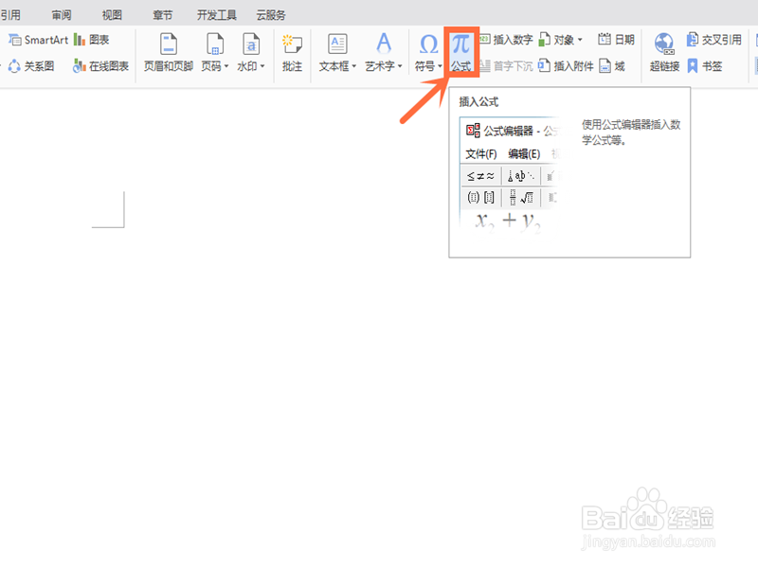The height and width of the screenshot is (568, 758).
Task: Switch to the References (引用) tab
Action: [10, 15]
